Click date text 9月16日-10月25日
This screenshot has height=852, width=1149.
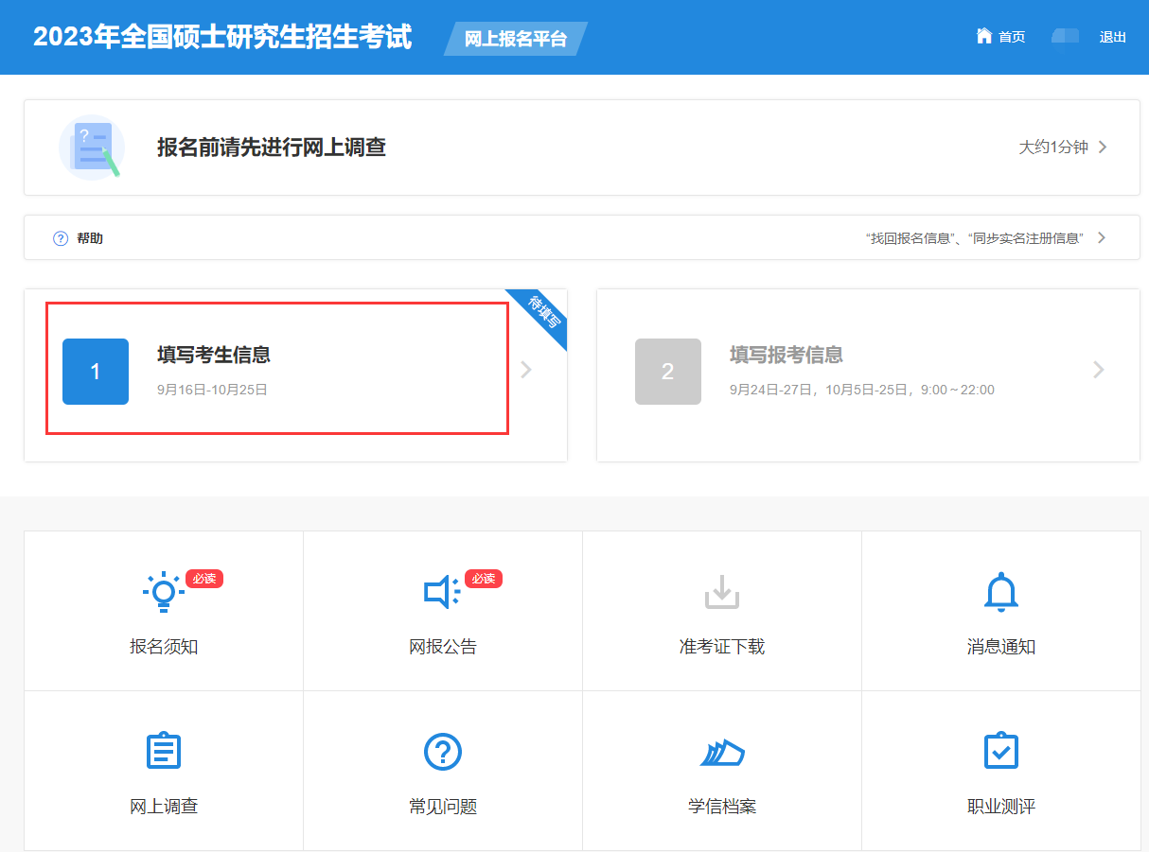point(213,390)
